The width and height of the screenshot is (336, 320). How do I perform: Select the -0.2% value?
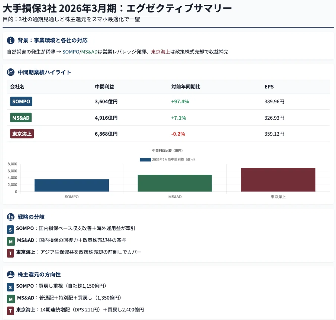[x=178, y=134]
